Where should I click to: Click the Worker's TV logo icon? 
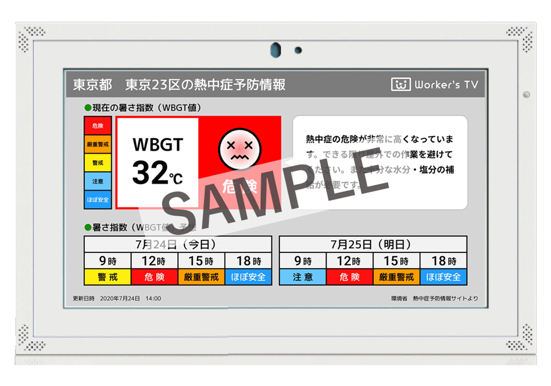pos(400,84)
